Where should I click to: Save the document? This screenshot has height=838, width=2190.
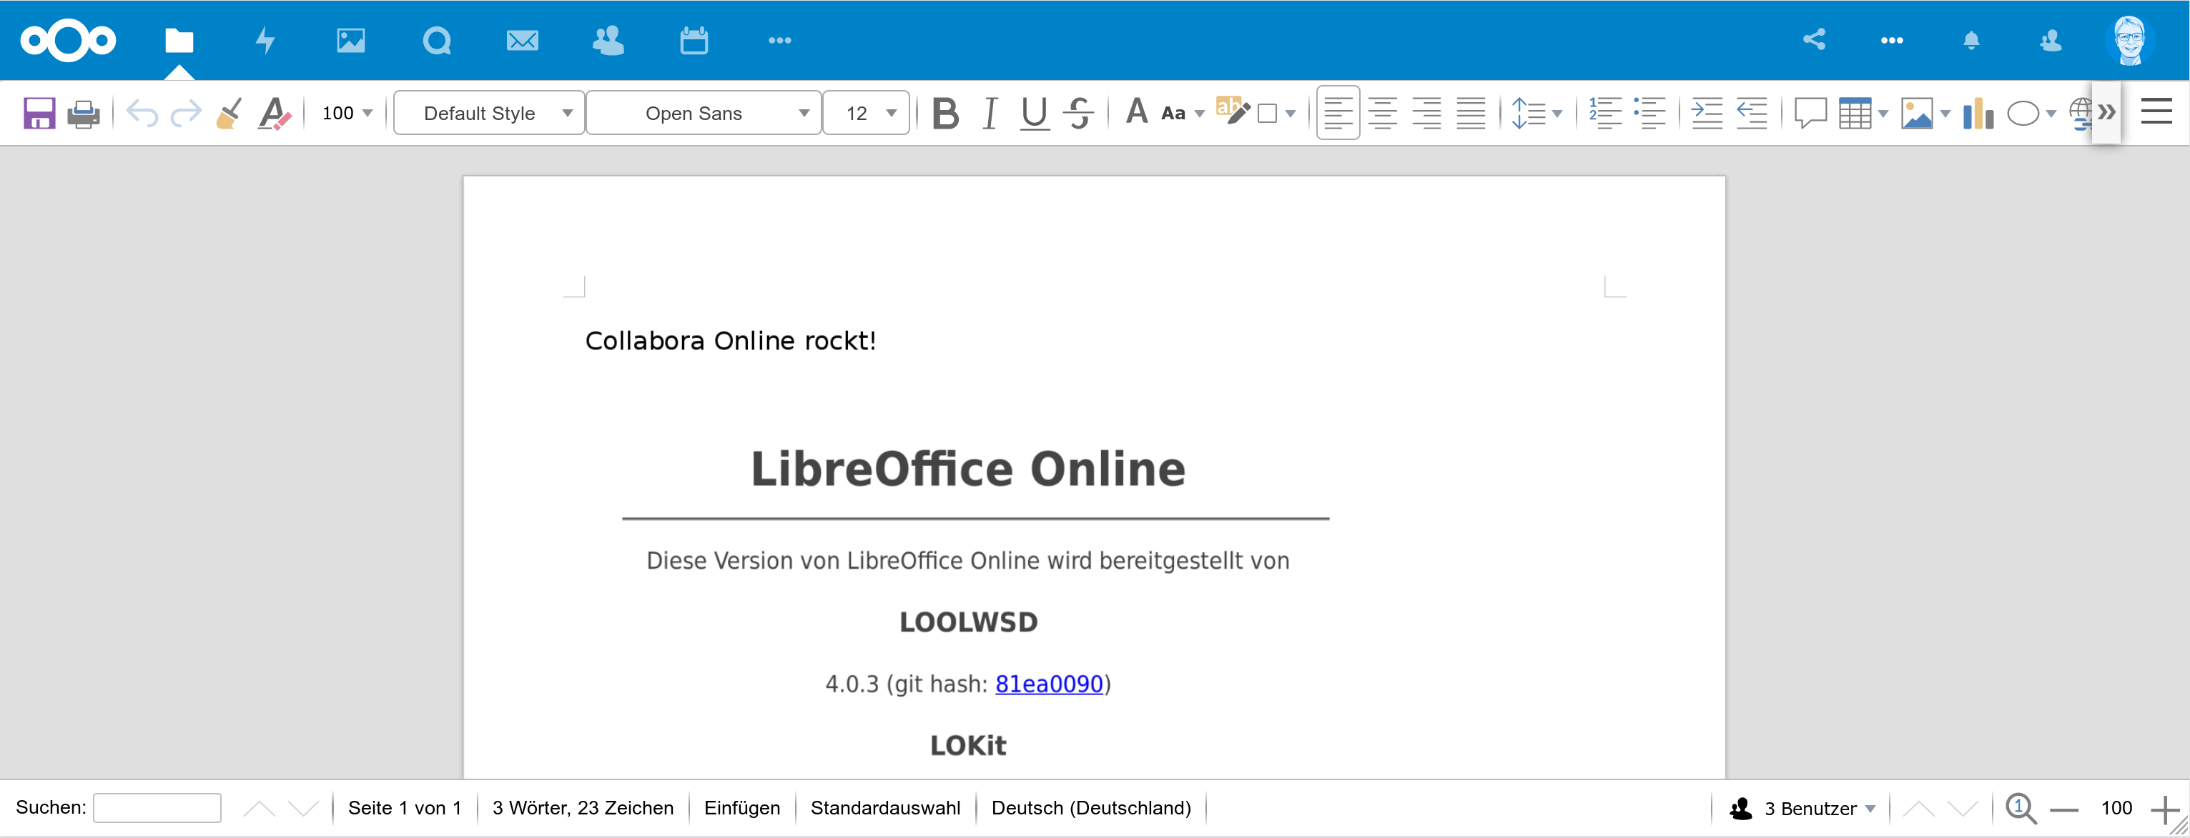click(39, 112)
